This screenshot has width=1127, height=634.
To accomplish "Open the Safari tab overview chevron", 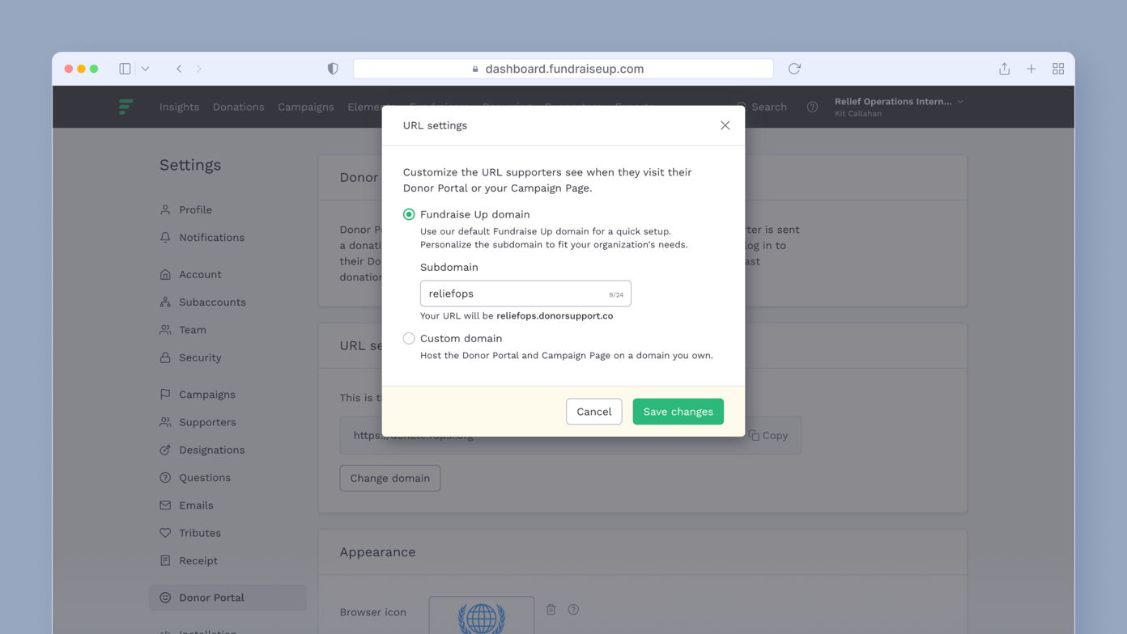I will point(145,68).
